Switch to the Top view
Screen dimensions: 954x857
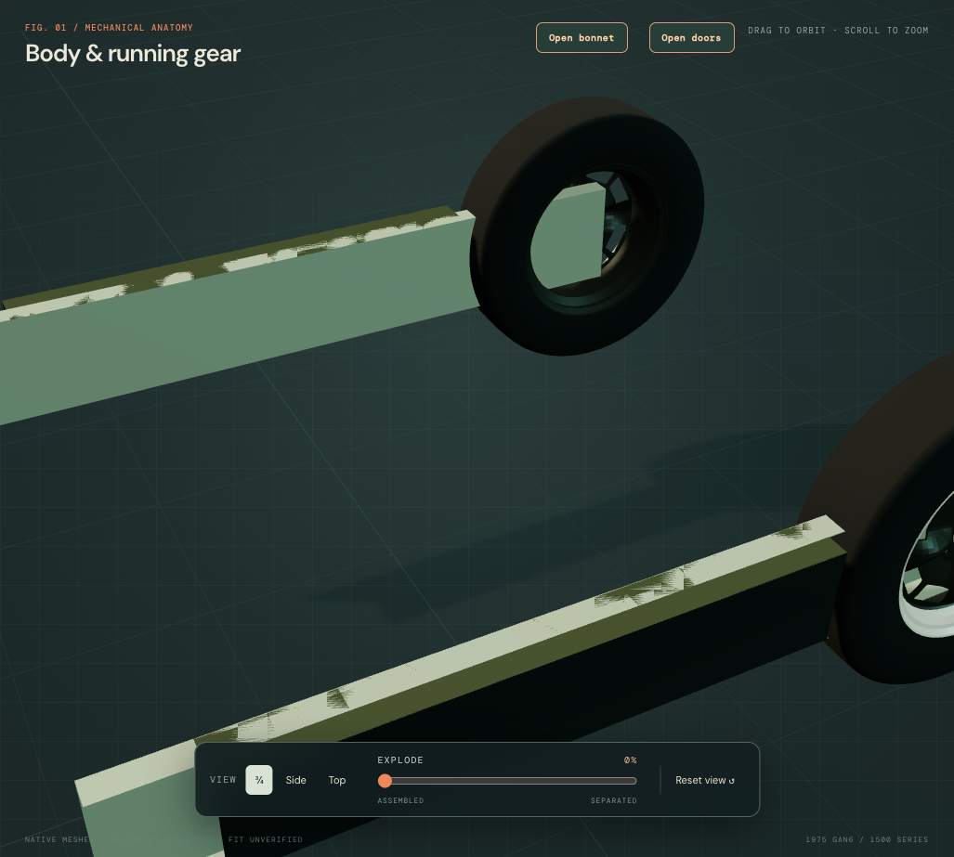[337, 780]
